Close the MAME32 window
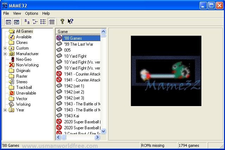 220,6
